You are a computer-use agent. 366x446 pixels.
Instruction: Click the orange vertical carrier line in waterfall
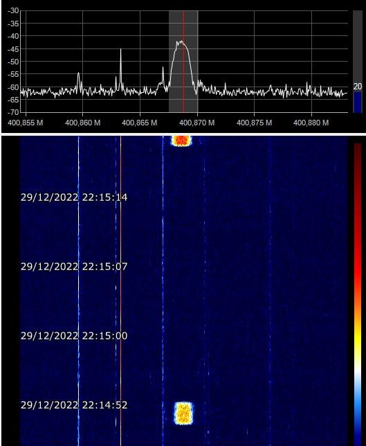tap(121, 290)
